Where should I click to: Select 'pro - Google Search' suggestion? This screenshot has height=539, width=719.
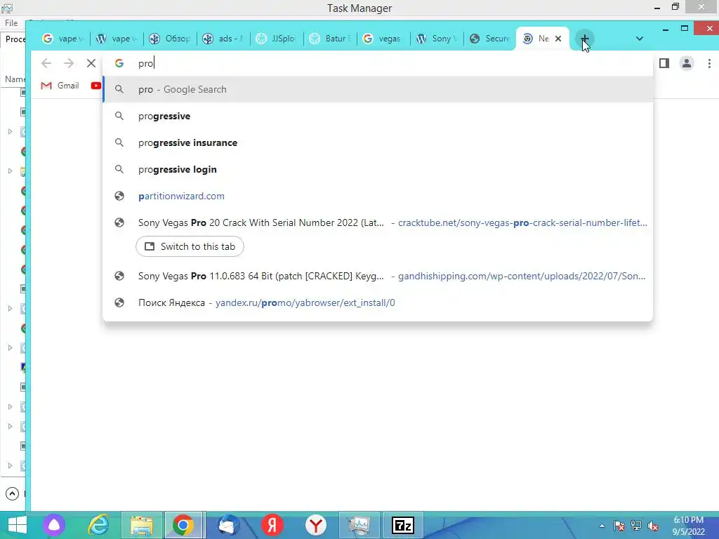tap(378, 89)
